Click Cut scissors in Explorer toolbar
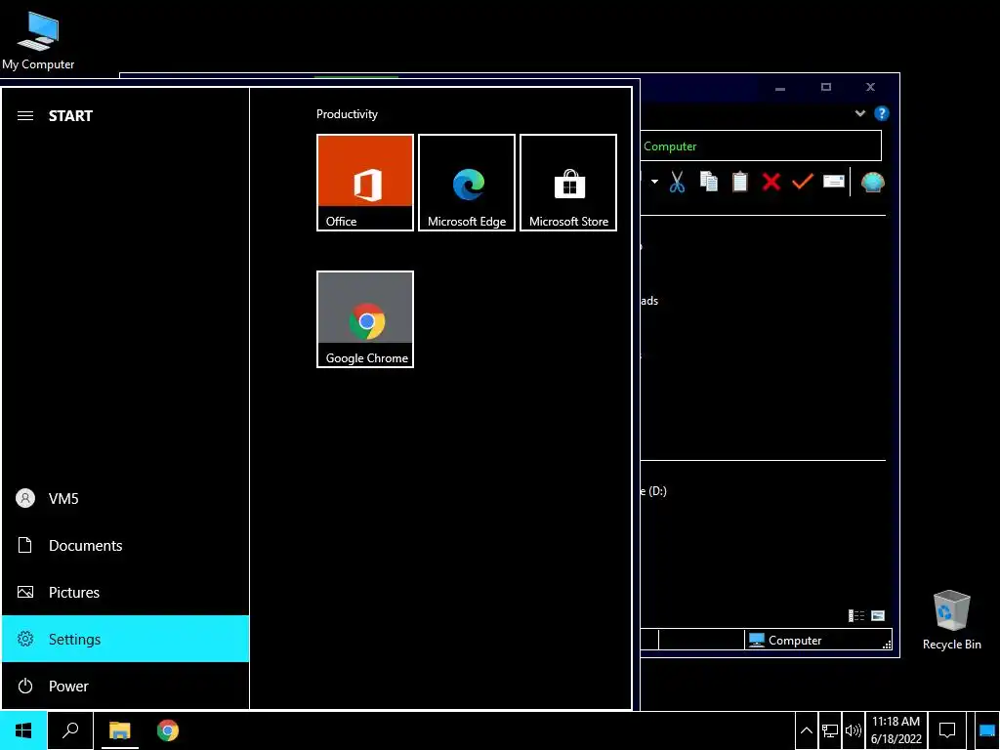 (x=677, y=182)
